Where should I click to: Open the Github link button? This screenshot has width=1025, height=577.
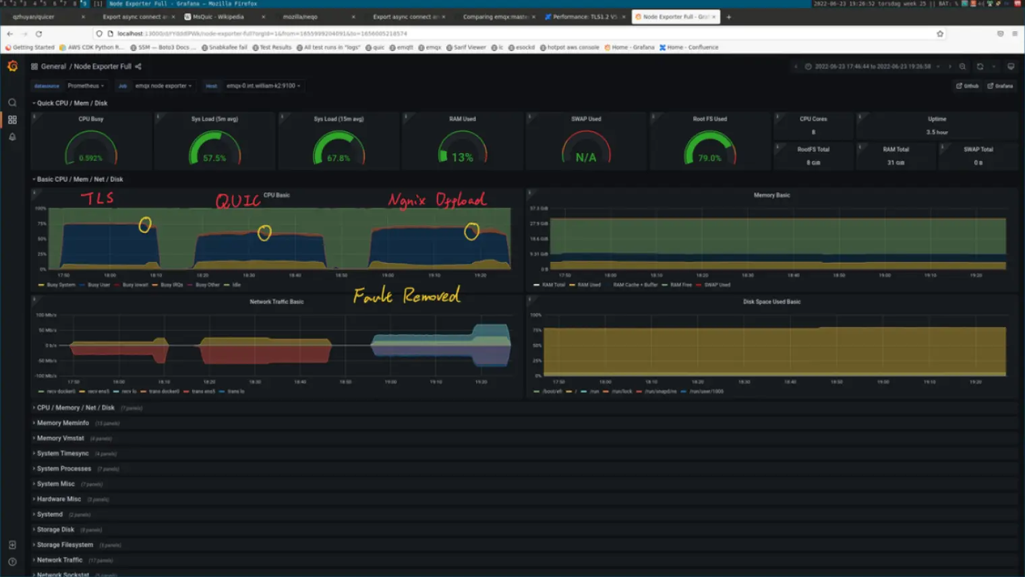pos(968,86)
